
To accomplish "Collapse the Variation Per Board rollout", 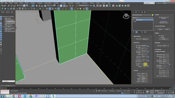I will pyautogui.click(x=160, y=51).
